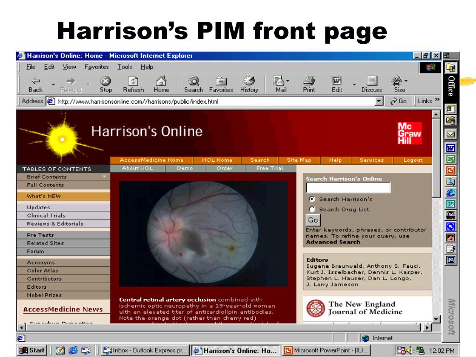
Task: Click the Back arrow toolbar button
Action: pos(35,85)
